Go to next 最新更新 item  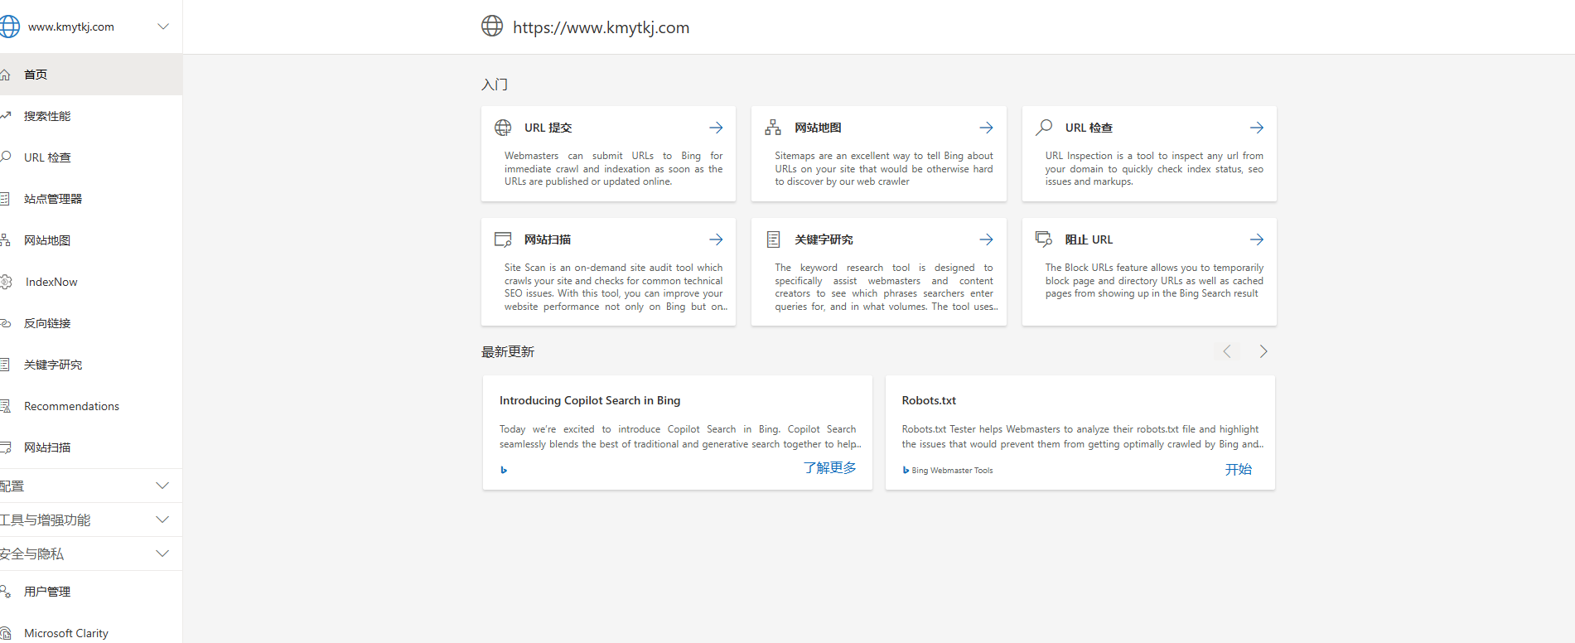(x=1263, y=351)
